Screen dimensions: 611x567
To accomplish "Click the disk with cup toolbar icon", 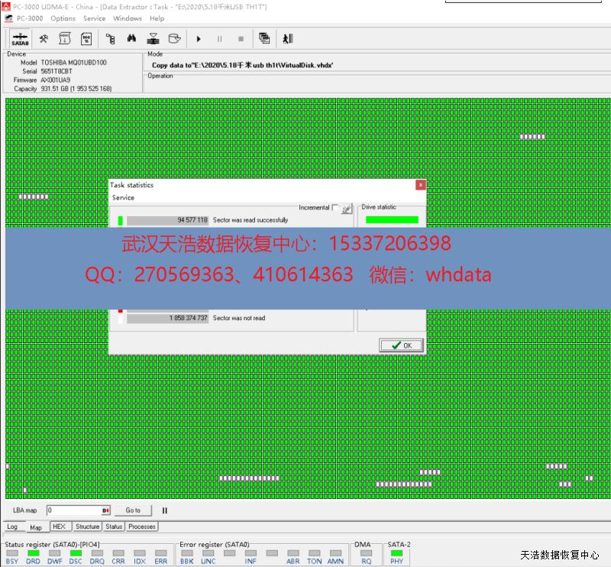I will coord(175,38).
